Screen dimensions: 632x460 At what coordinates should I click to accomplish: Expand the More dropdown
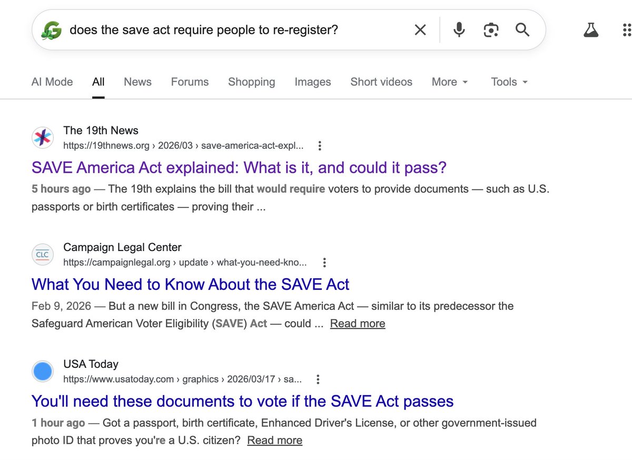pos(450,82)
